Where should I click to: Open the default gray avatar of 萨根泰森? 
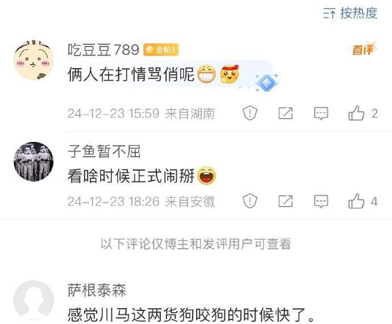coord(34,300)
